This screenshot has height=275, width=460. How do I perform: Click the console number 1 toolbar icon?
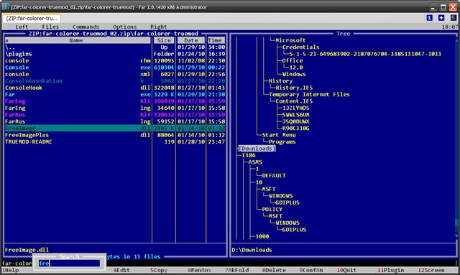429,18
